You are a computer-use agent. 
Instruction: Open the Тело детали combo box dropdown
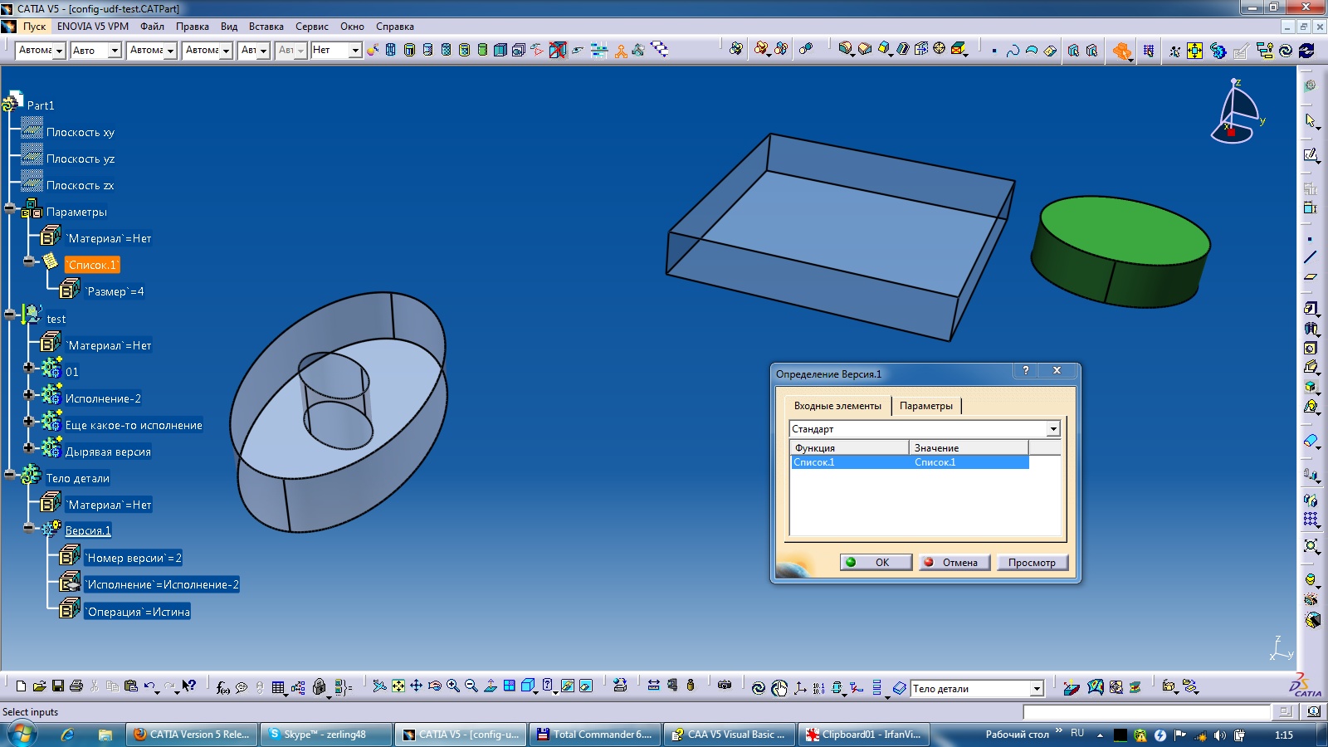coord(1036,689)
